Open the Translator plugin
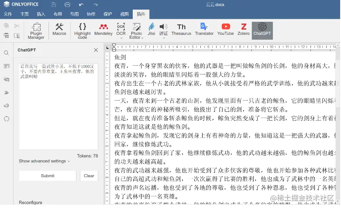Screen dimensions: 341x209 click(x=204, y=30)
